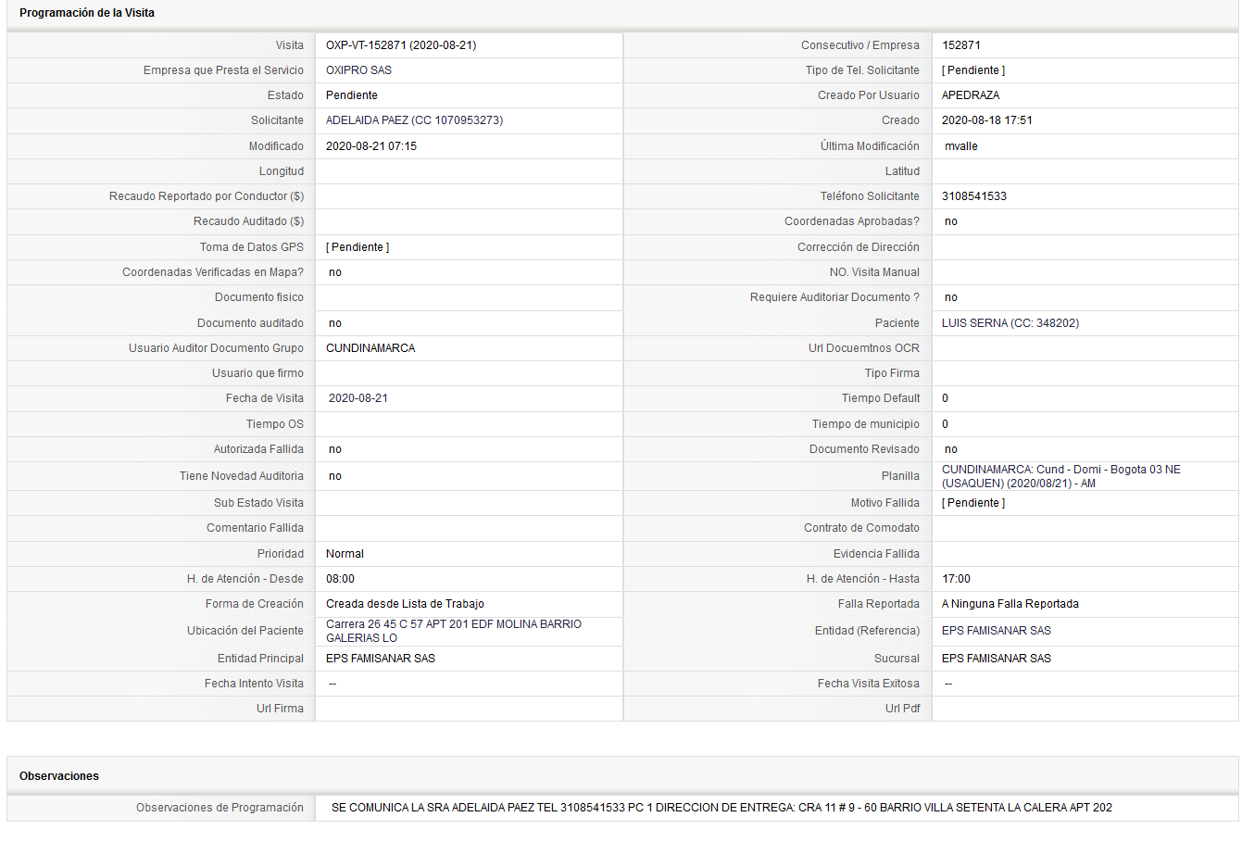
Task: Click the Tiempo Default value 0
Action: tap(945, 398)
